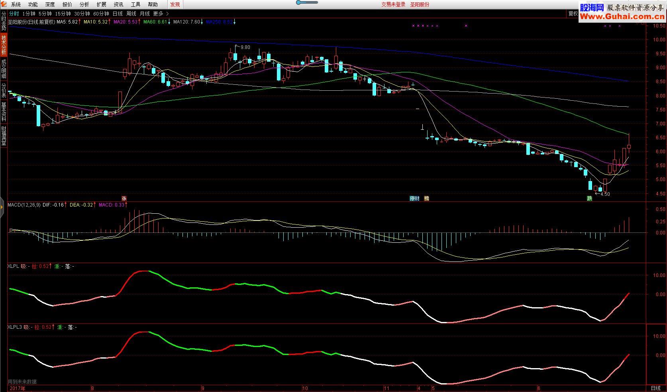Switch to the 月线 period tab
This screenshot has height=392, width=667.
pyautogui.click(x=145, y=14)
